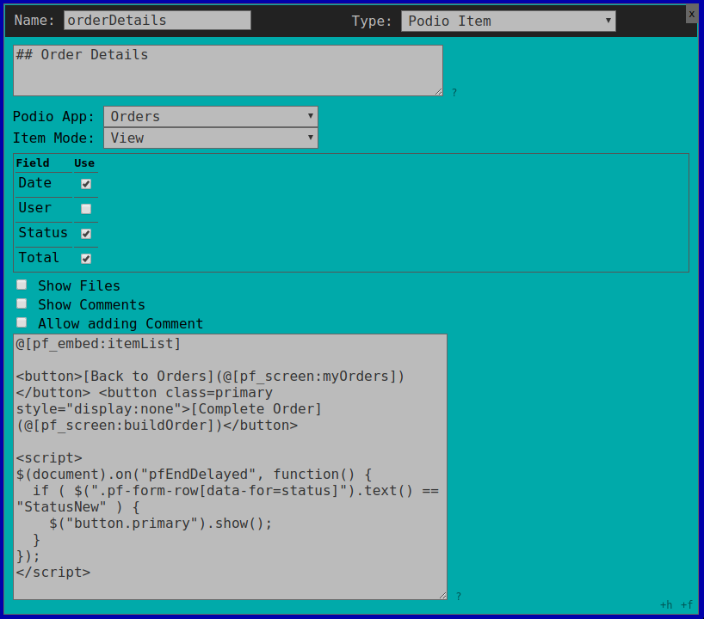Click the Show Files label
Image resolution: width=704 pixels, height=619 pixels.
pyautogui.click(x=79, y=285)
